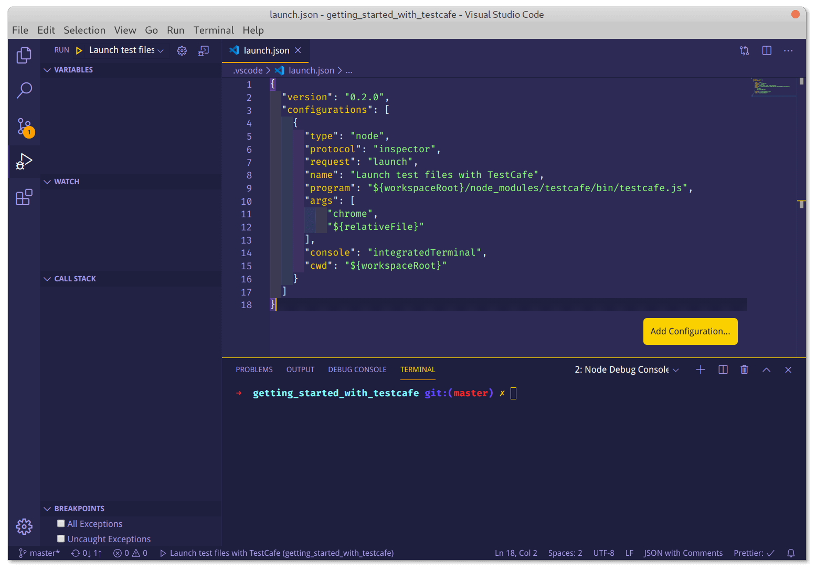Select the launch.json editor tab
816x570 pixels.
pos(266,50)
